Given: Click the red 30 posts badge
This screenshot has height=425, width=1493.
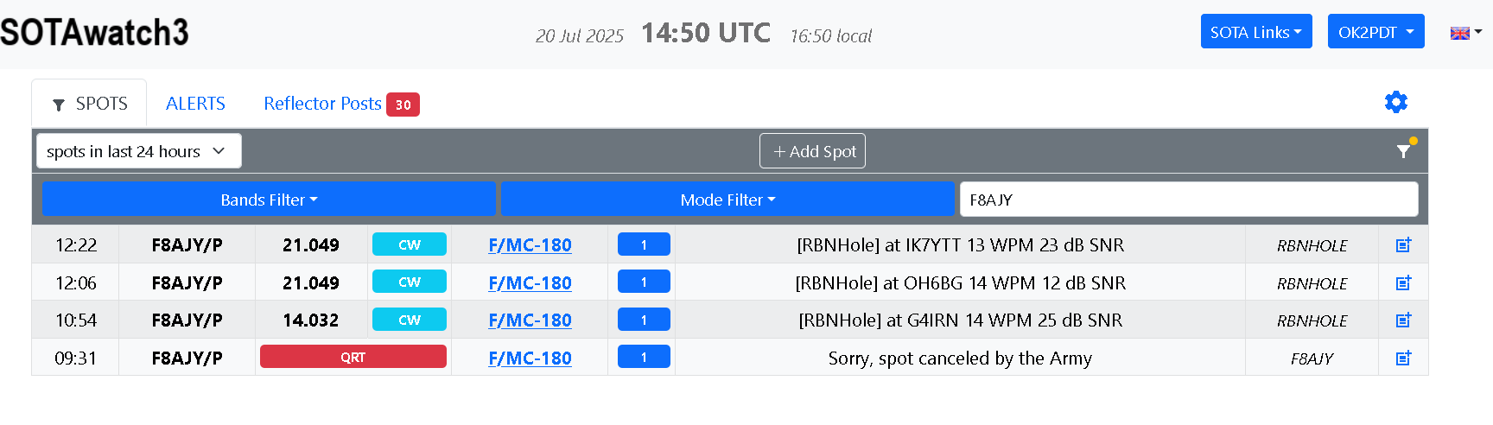Looking at the screenshot, I should tap(403, 105).
